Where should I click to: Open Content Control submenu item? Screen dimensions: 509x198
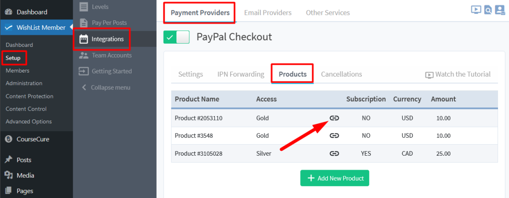coord(26,109)
